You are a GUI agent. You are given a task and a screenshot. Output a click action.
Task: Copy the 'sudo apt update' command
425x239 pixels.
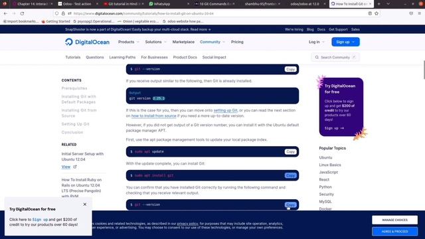(290, 152)
